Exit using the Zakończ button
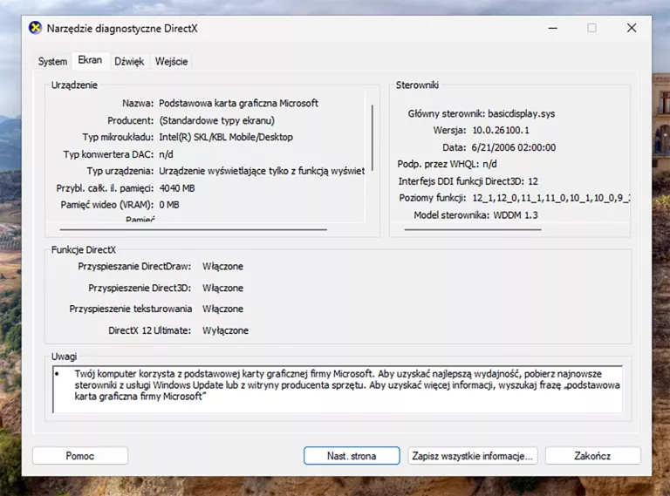This screenshot has height=496, width=670. 592,456
